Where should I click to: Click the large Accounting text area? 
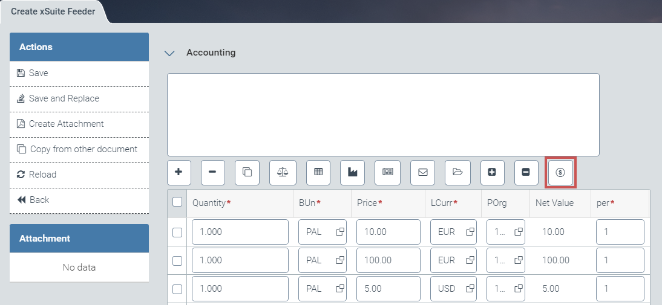point(383,115)
